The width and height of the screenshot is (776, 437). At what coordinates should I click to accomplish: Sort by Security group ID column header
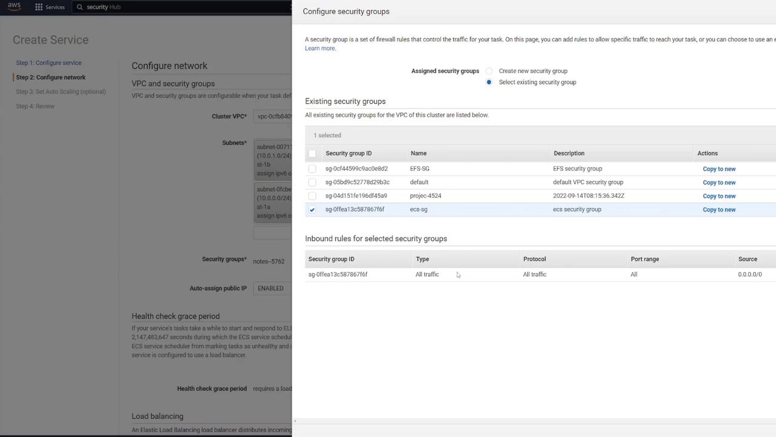click(349, 154)
